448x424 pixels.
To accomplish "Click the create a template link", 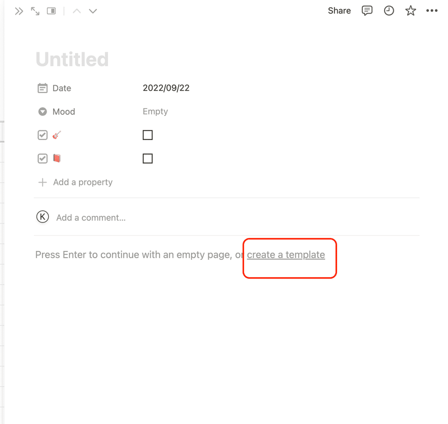I will 286,255.
